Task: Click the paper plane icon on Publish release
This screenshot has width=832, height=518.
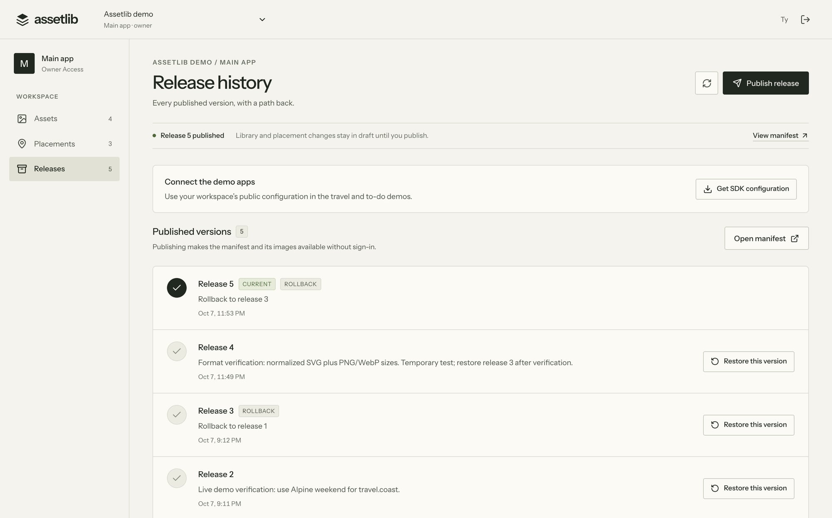Action: click(x=737, y=83)
